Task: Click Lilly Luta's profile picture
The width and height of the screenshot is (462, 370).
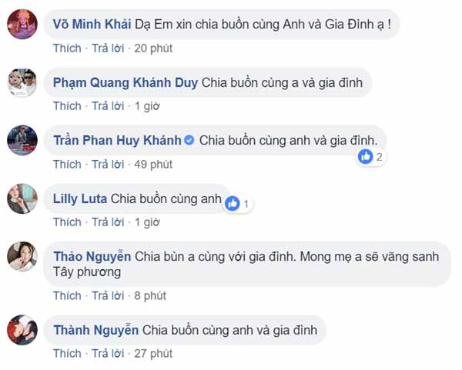Action: click(22, 198)
